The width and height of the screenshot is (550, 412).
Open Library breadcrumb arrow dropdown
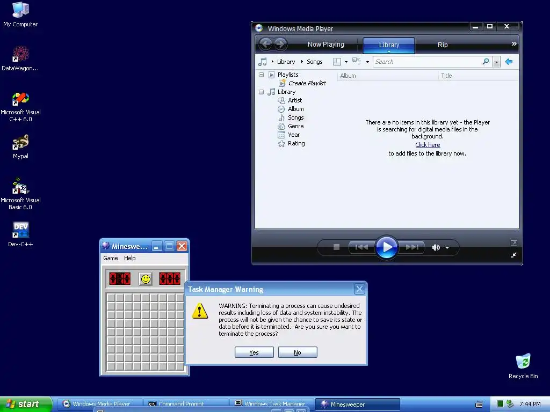click(x=272, y=62)
